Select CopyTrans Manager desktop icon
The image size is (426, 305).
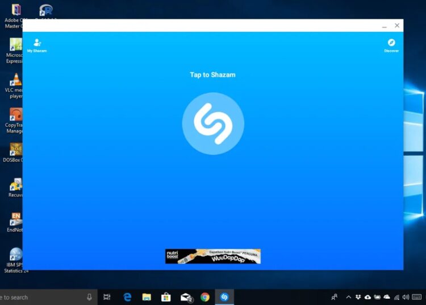tap(15, 121)
